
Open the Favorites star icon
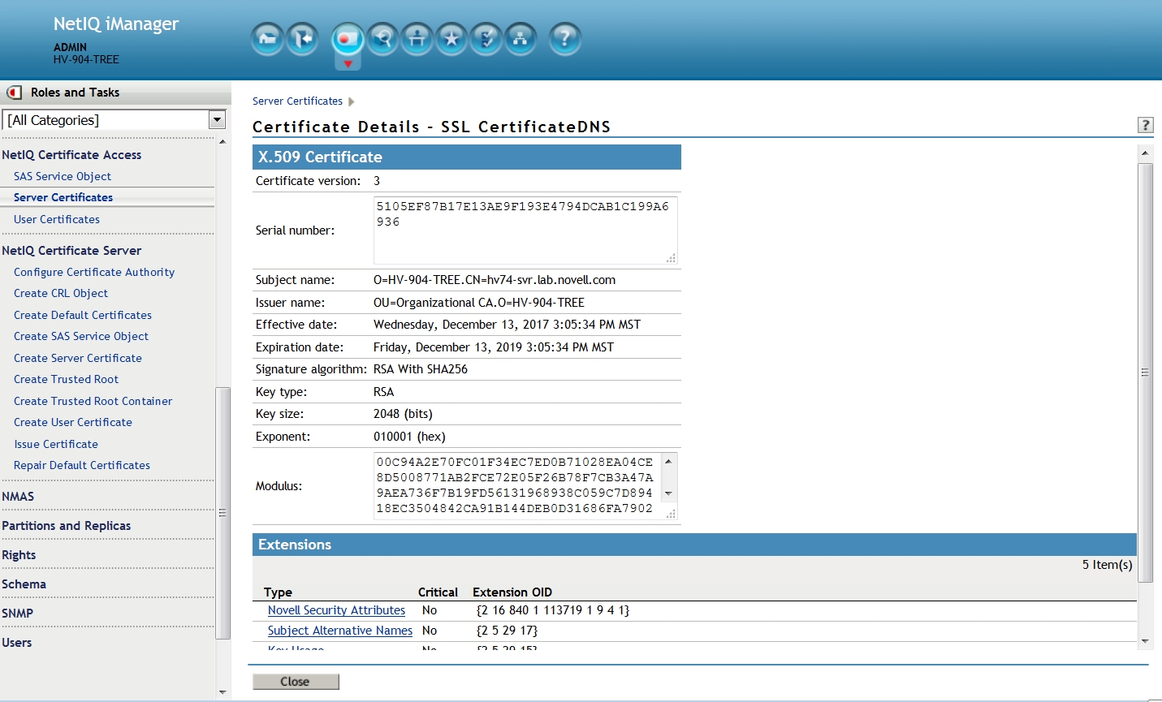click(x=451, y=38)
